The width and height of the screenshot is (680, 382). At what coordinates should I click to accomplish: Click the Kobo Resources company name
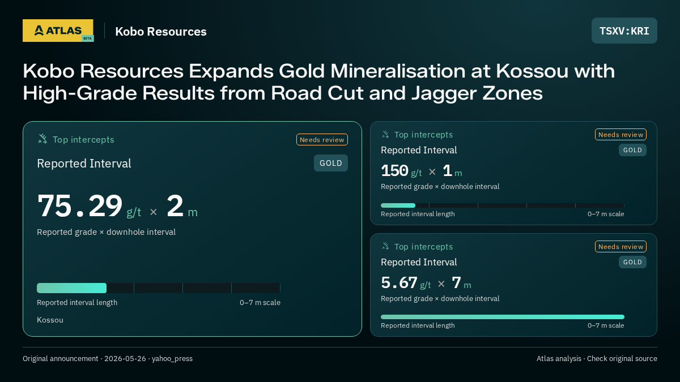tap(161, 32)
